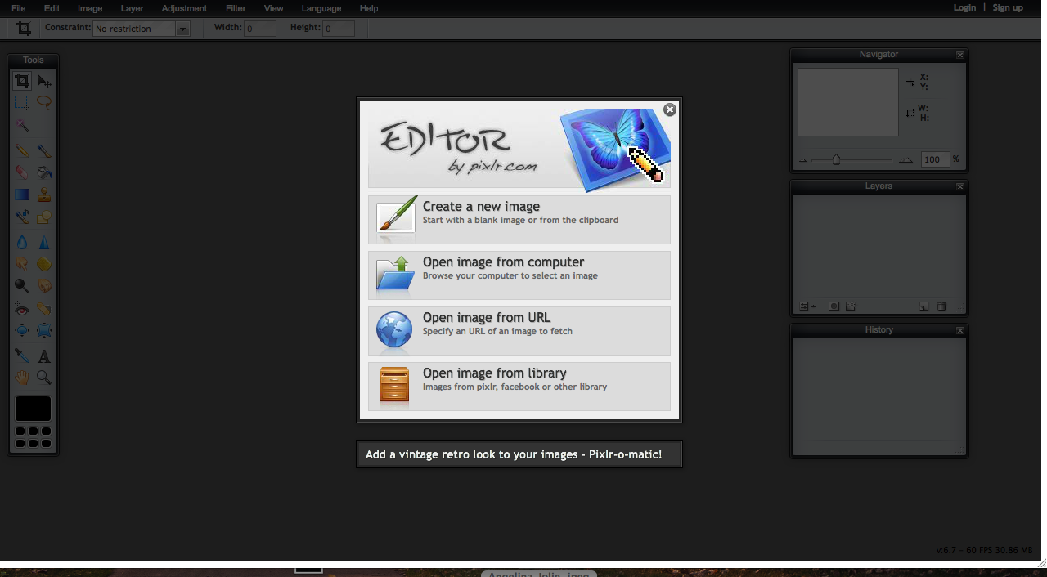Open the Adjustment menu

click(x=184, y=8)
